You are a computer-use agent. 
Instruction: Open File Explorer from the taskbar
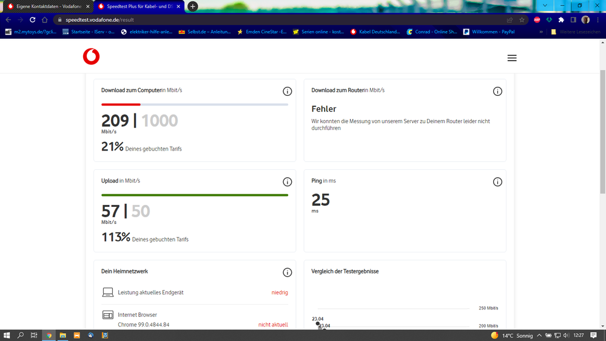coord(62,335)
